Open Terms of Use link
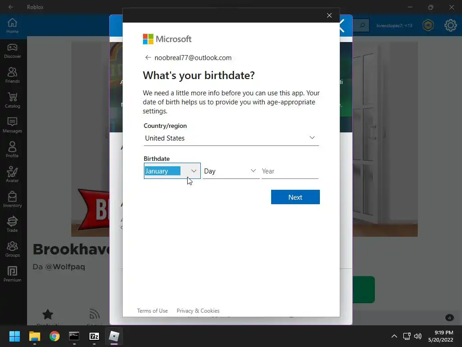 click(x=152, y=311)
